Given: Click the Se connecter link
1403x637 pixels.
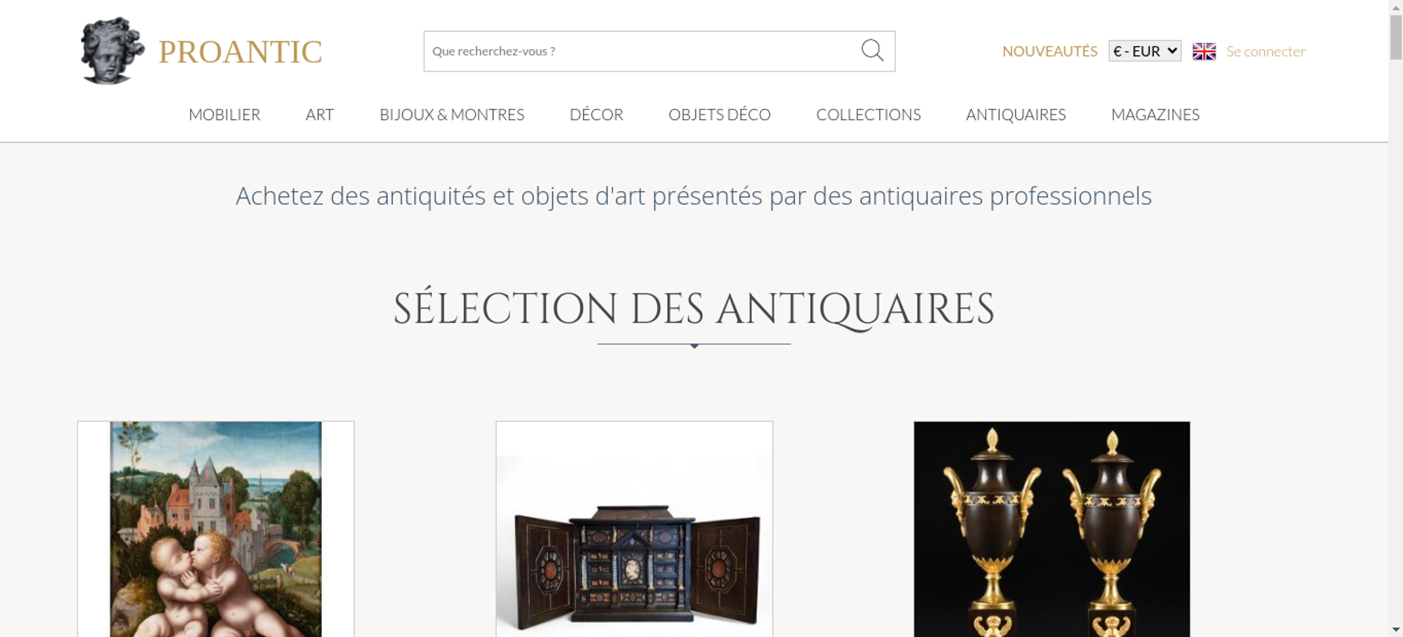Looking at the screenshot, I should click(x=1266, y=51).
